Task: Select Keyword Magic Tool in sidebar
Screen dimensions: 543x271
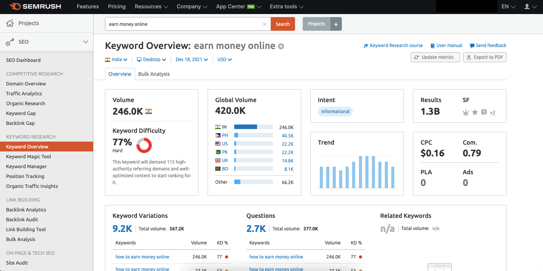Action: tap(29, 157)
